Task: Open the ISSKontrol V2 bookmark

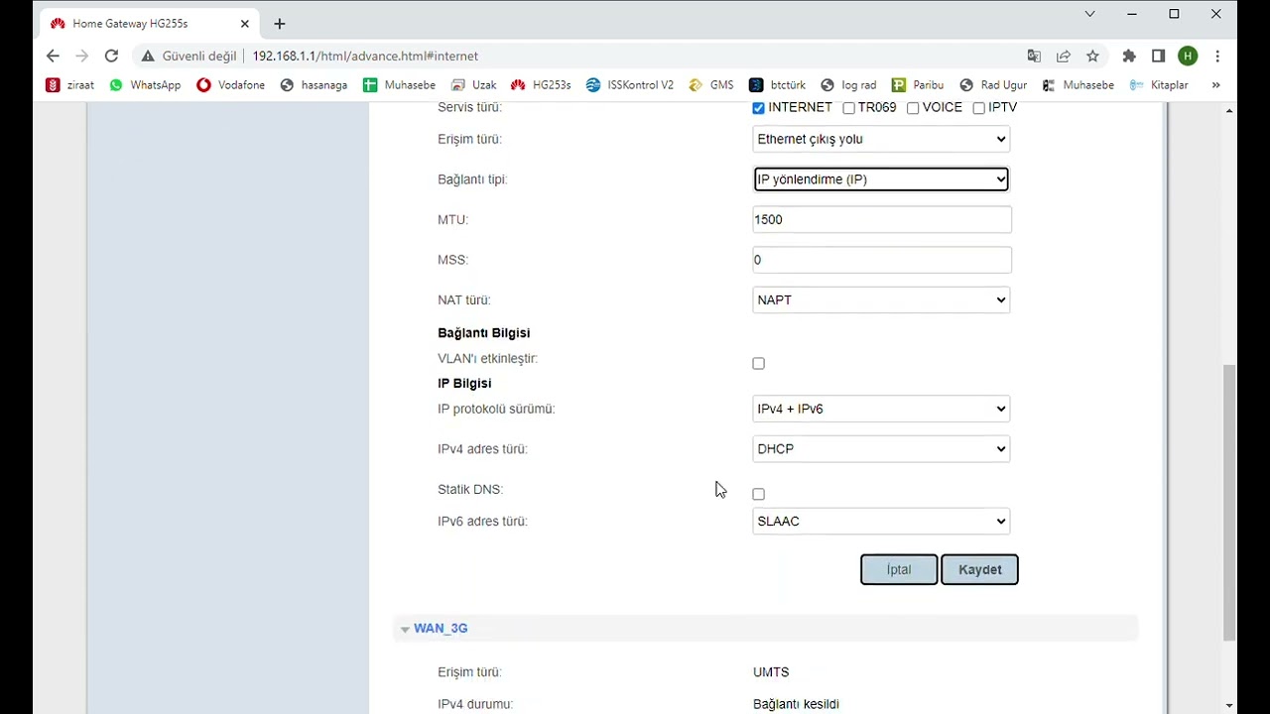Action: click(x=629, y=85)
